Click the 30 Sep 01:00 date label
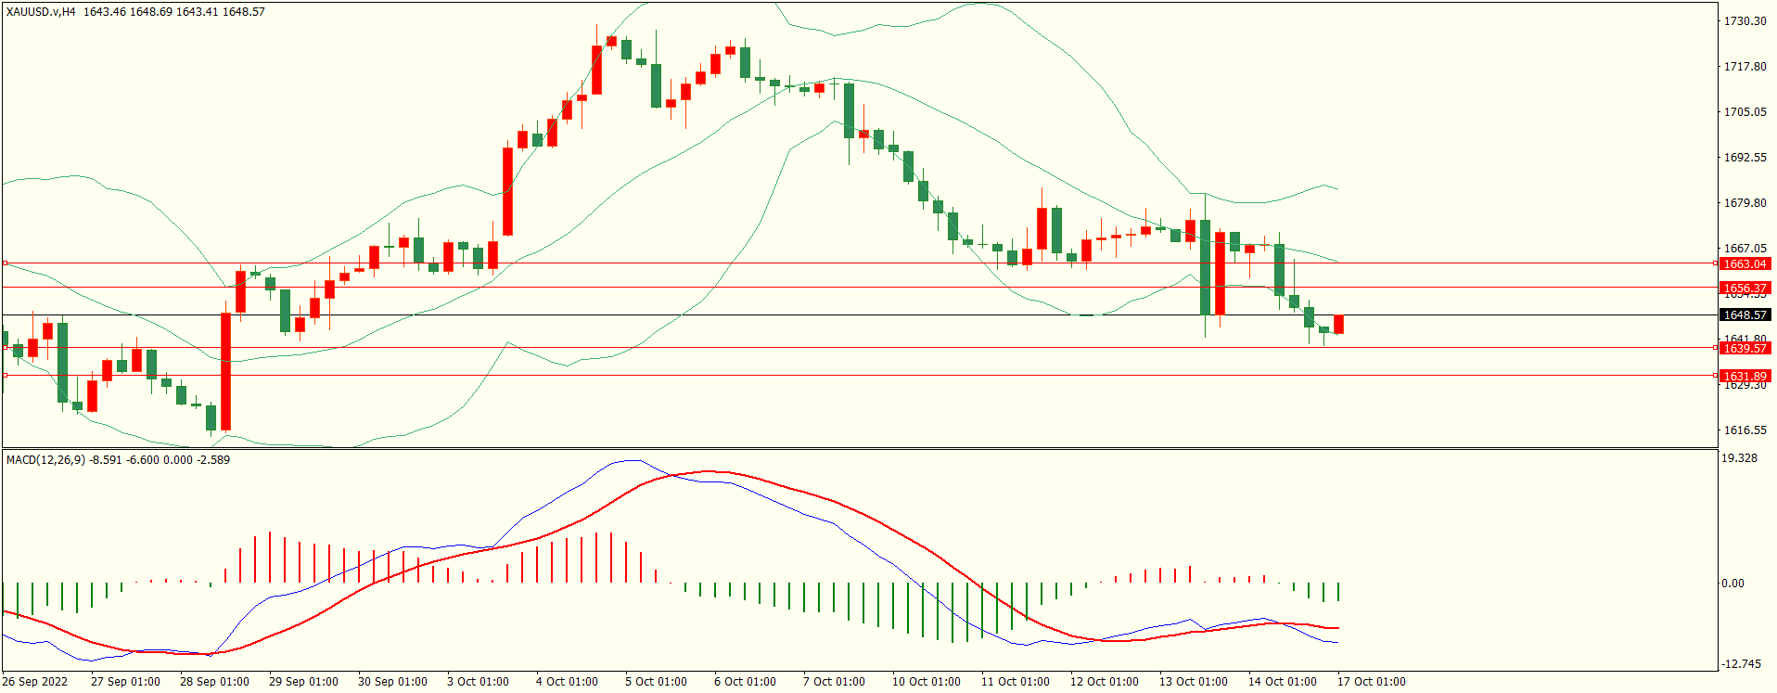The width and height of the screenshot is (1777, 693). coord(392,682)
